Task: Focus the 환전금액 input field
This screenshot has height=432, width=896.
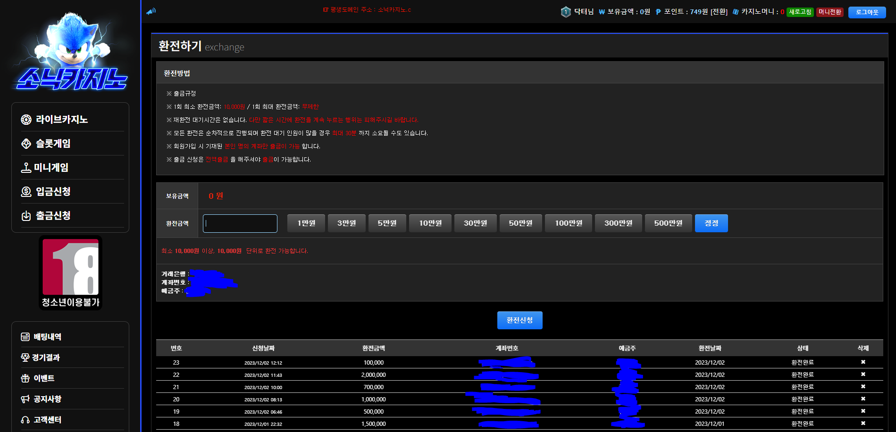Action: click(x=240, y=223)
